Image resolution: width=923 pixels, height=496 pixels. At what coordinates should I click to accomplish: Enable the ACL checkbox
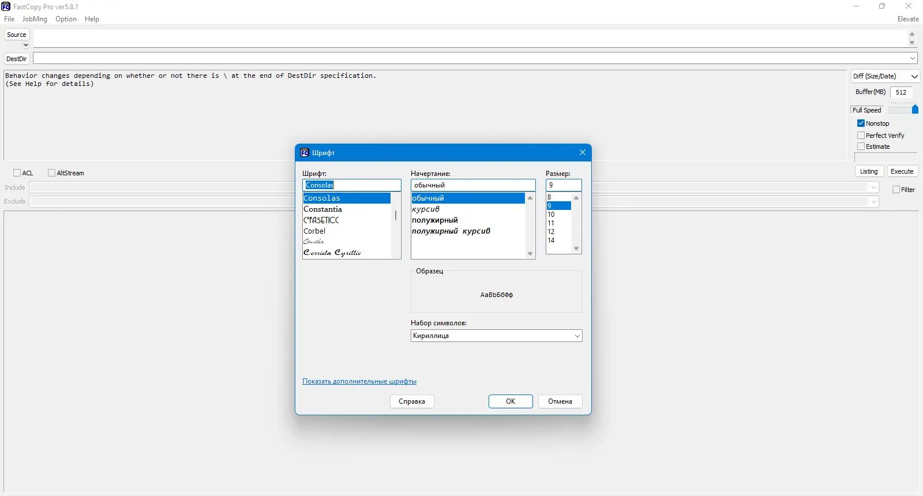click(17, 173)
